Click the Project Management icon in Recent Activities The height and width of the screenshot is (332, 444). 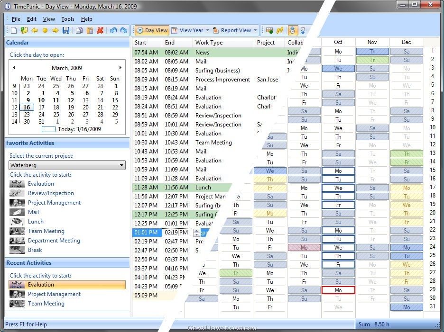point(17,294)
